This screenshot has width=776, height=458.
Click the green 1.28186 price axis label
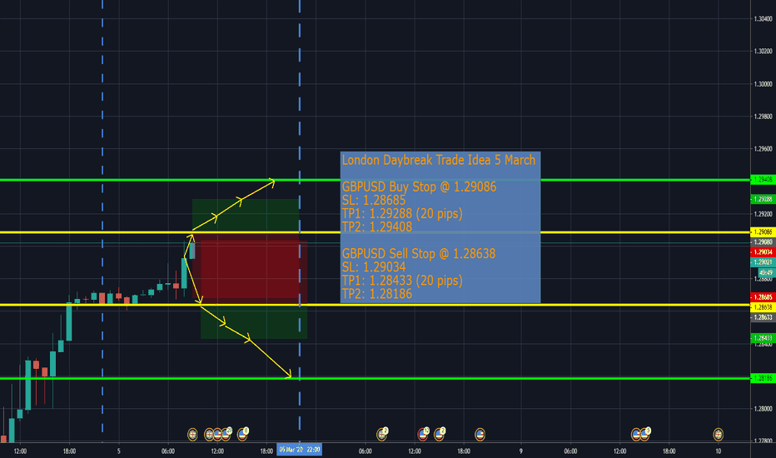[x=763, y=378]
